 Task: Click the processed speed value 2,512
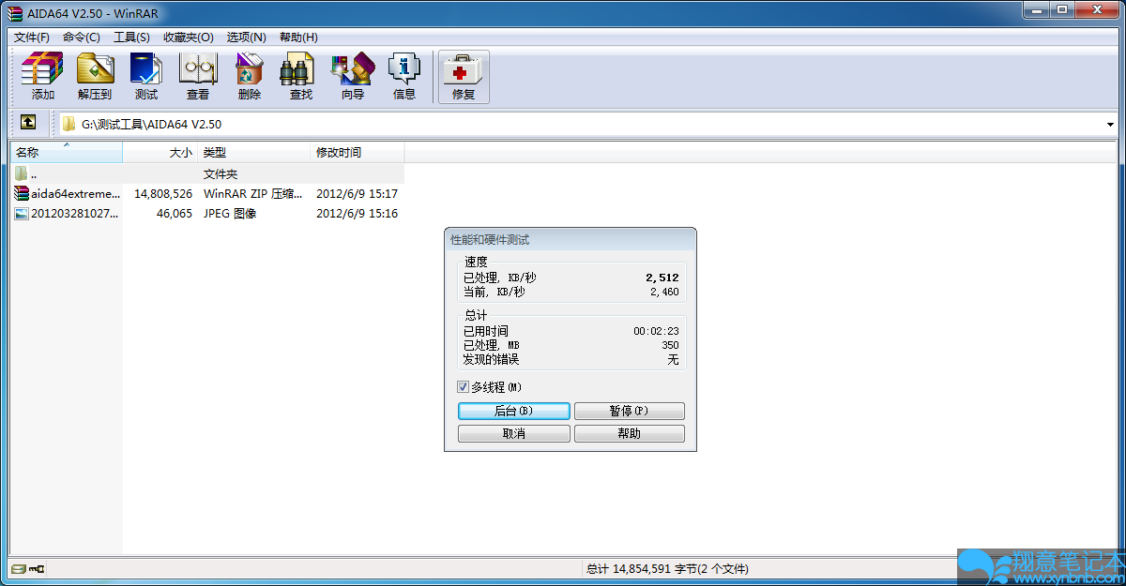coord(662,278)
